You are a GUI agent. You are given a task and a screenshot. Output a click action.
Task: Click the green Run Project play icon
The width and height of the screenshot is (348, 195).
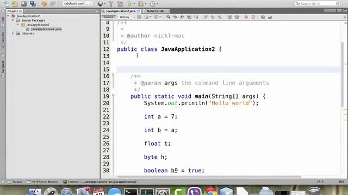tap(129, 4)
